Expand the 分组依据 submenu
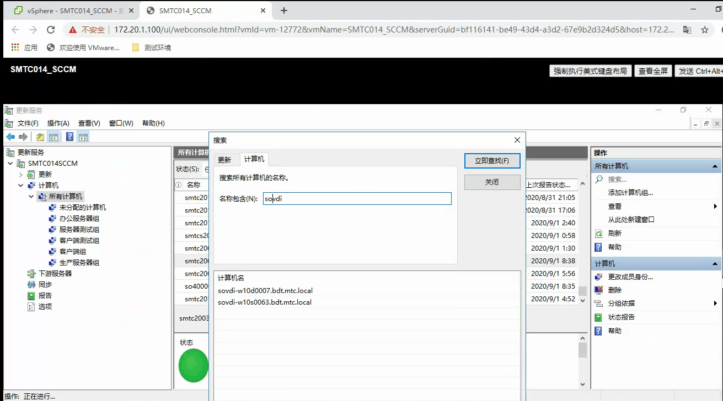 click(715, 303)
